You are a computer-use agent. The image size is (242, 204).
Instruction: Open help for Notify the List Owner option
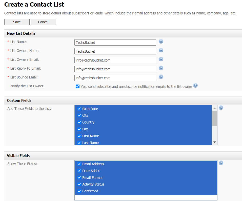pos(195,86)
